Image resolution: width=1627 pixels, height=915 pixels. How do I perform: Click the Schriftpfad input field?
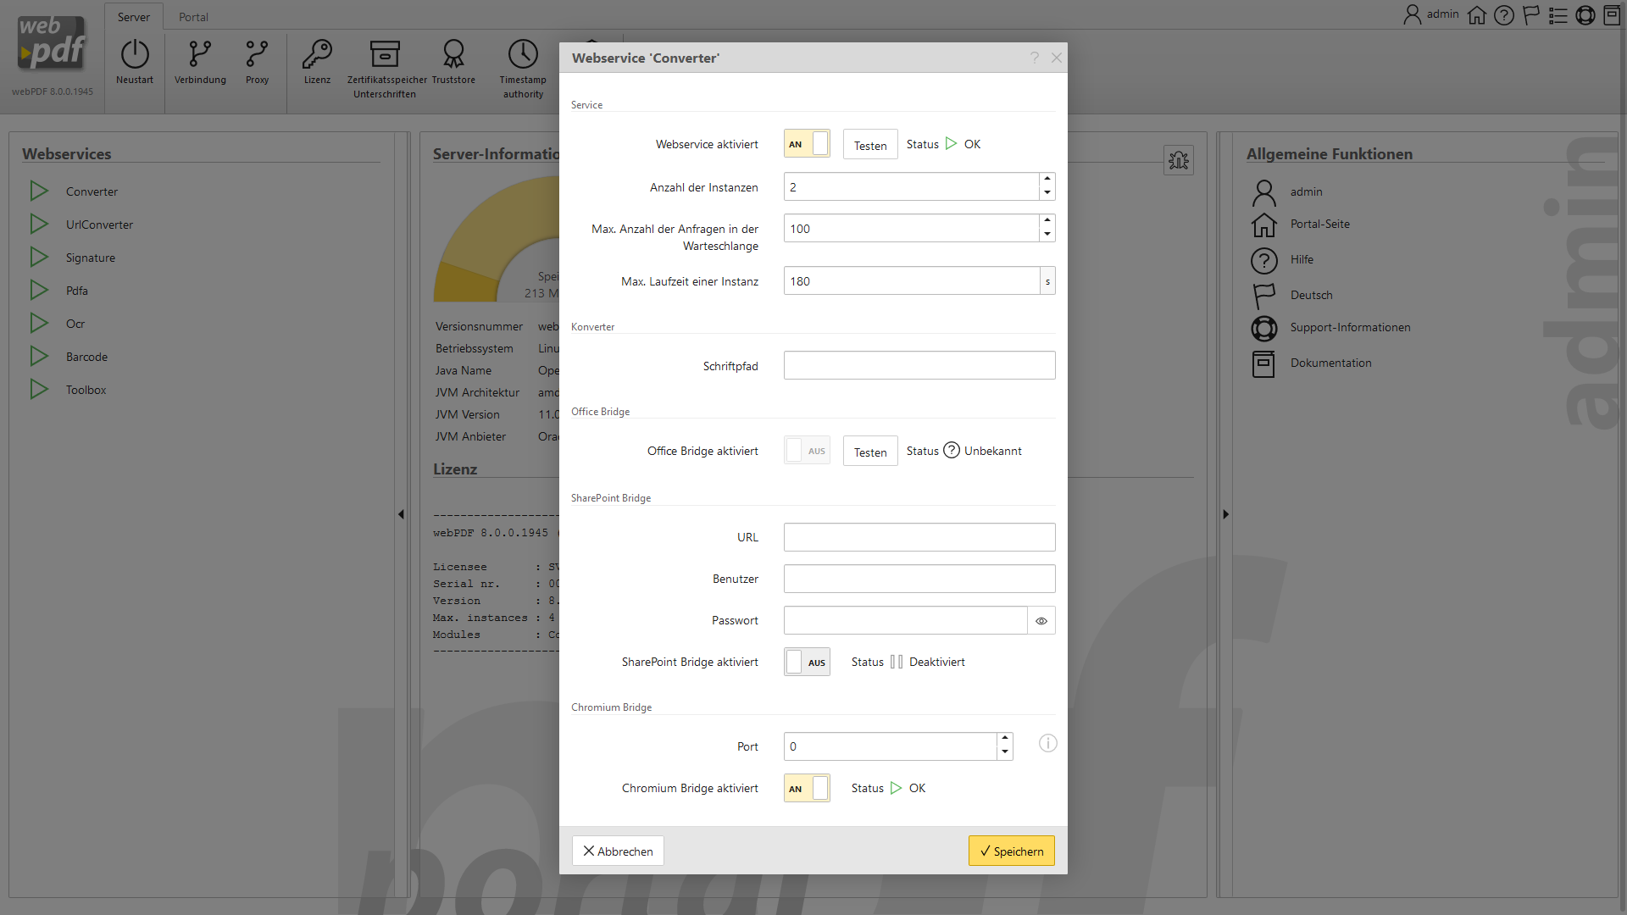919,366
